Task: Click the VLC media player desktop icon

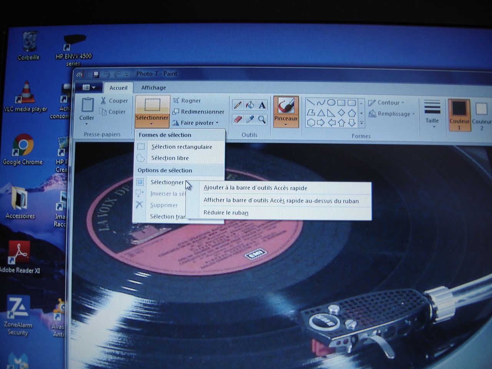Action: [x=26, y=97]
